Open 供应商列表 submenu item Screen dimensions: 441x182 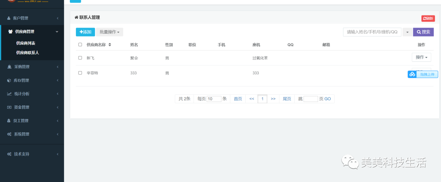click(x=26, y=43)
